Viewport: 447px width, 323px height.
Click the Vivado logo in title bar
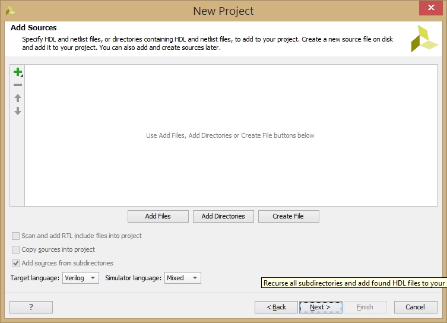point(10,11)
